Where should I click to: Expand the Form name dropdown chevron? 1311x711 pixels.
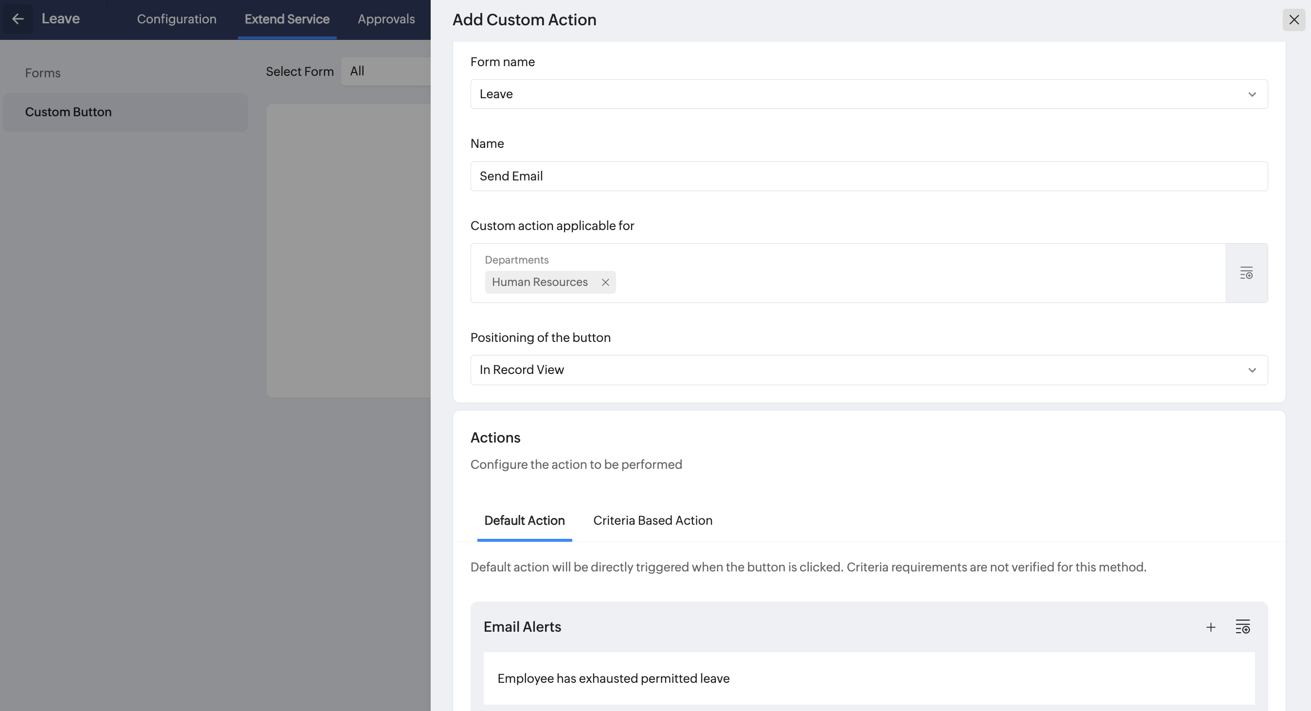coord(1252,95)
